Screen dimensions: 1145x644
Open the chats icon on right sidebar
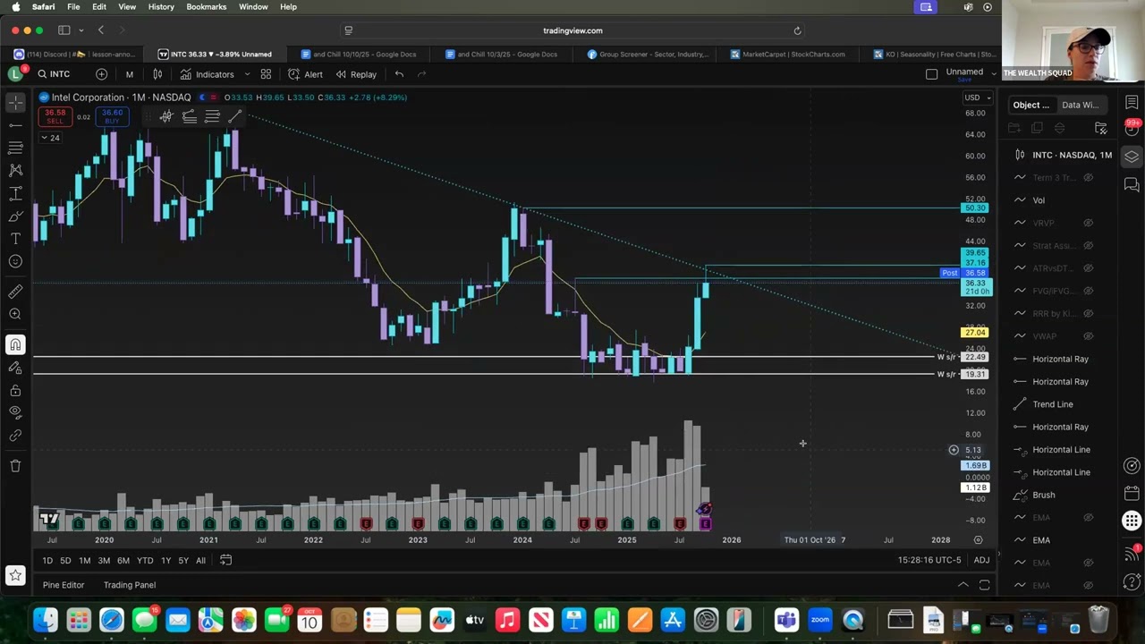click(1132, 184)
